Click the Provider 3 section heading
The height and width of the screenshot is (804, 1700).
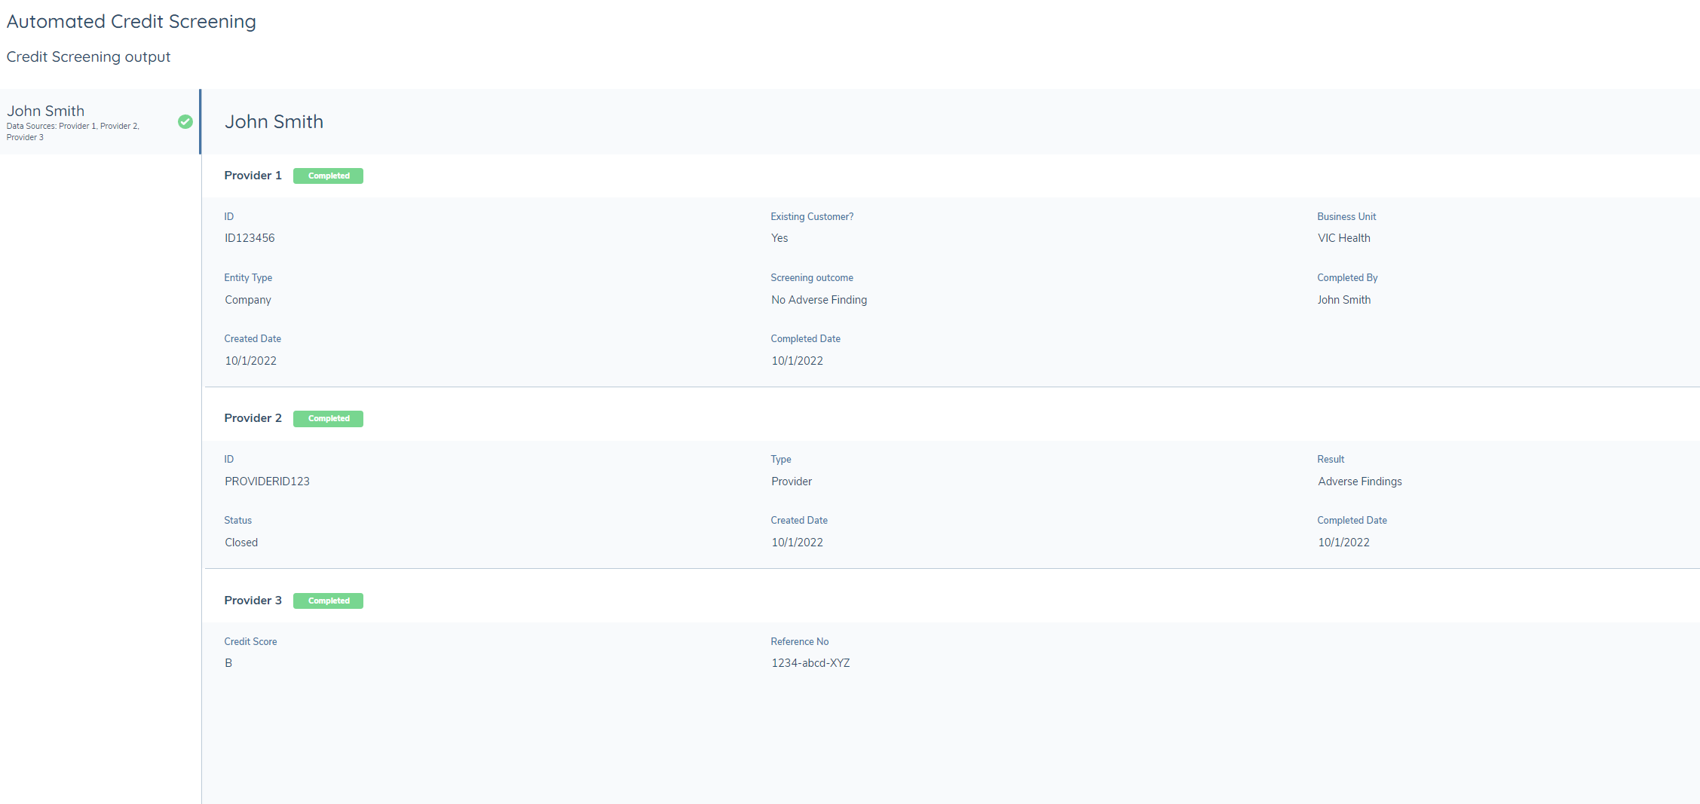[x=253, y=601]
